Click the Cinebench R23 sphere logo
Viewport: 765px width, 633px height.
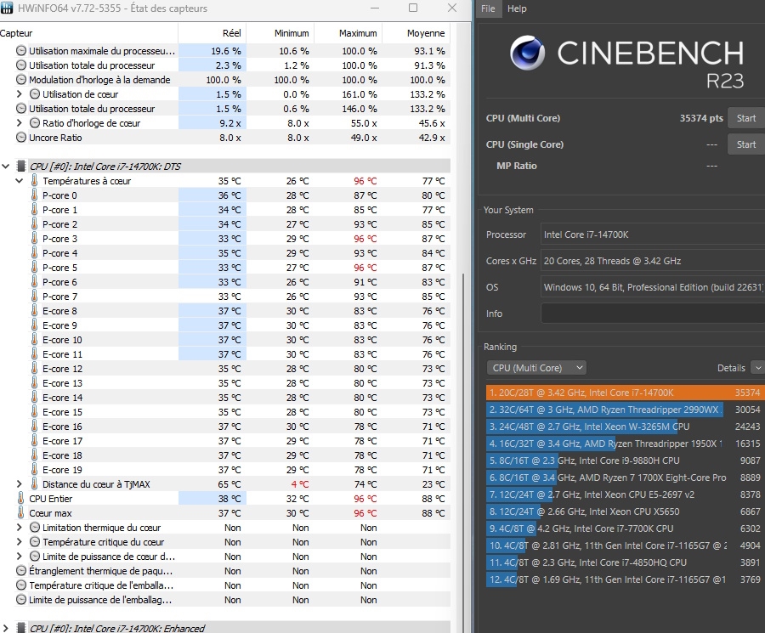pos(527,53)
